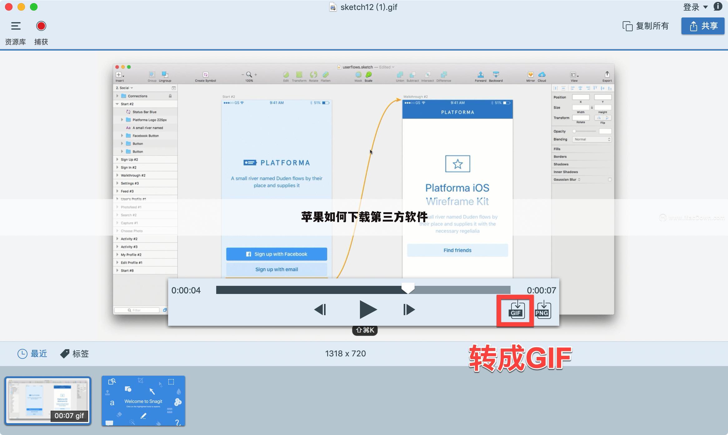Select the Welcome to Snagit thumbnail

point(143,401)
